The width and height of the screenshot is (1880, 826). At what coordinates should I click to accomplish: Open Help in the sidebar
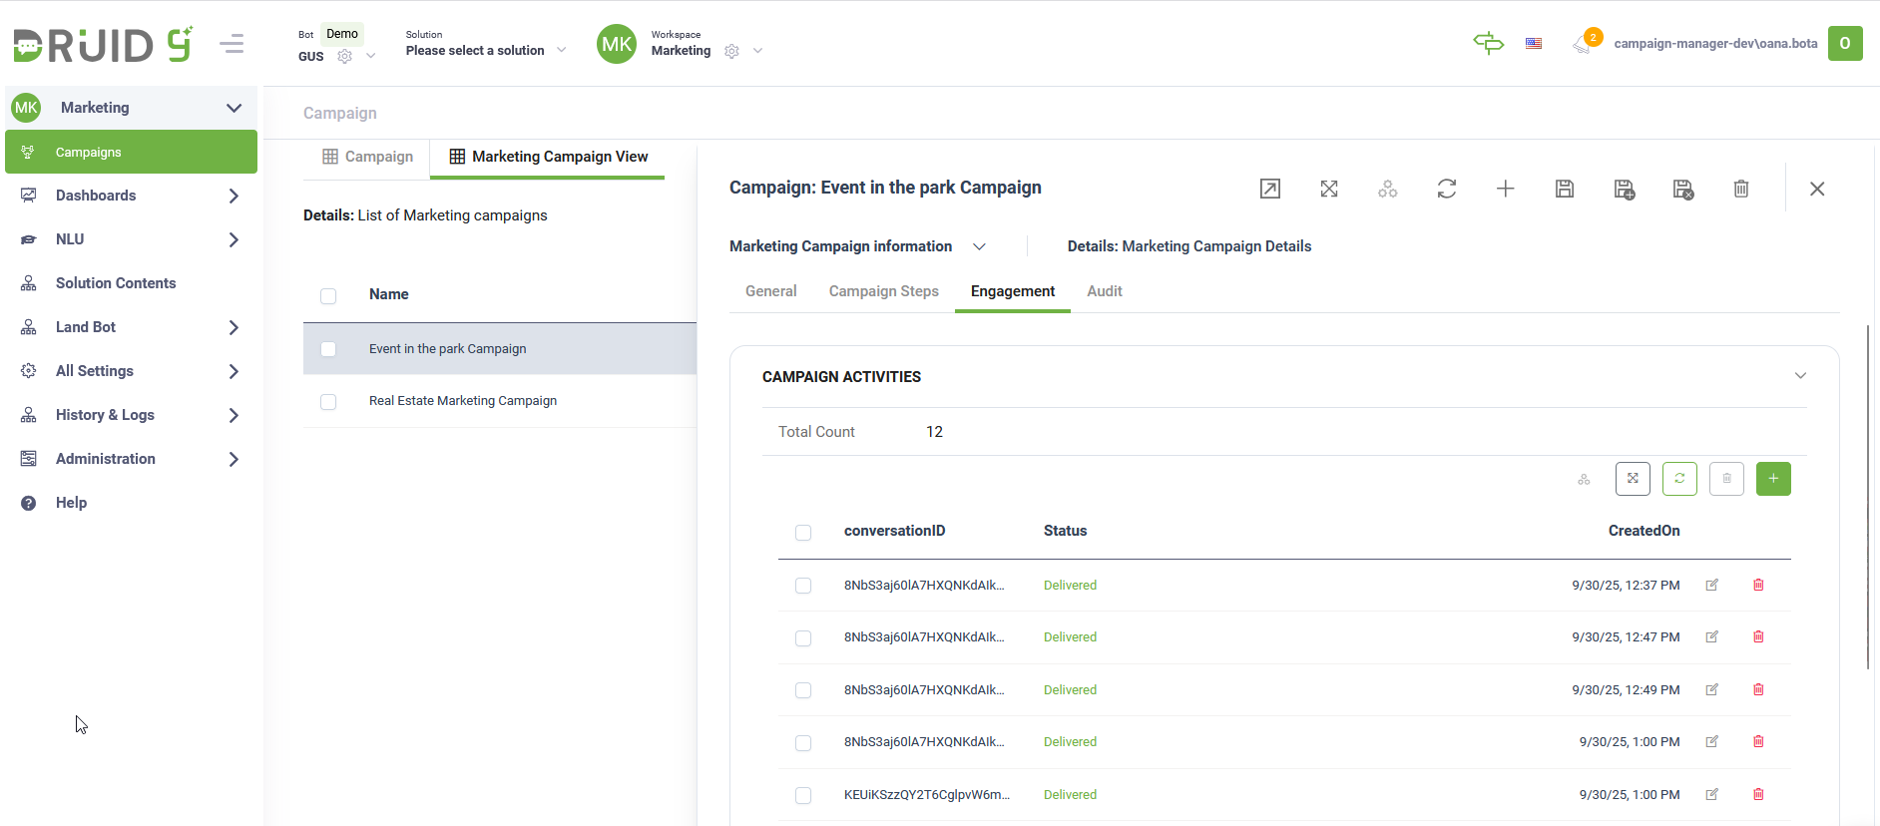pyautogui.click(x=71, y=503)
